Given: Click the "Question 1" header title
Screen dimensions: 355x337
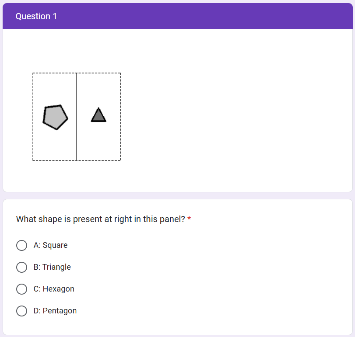Looking at the screenshot, I should pos(36,16).
